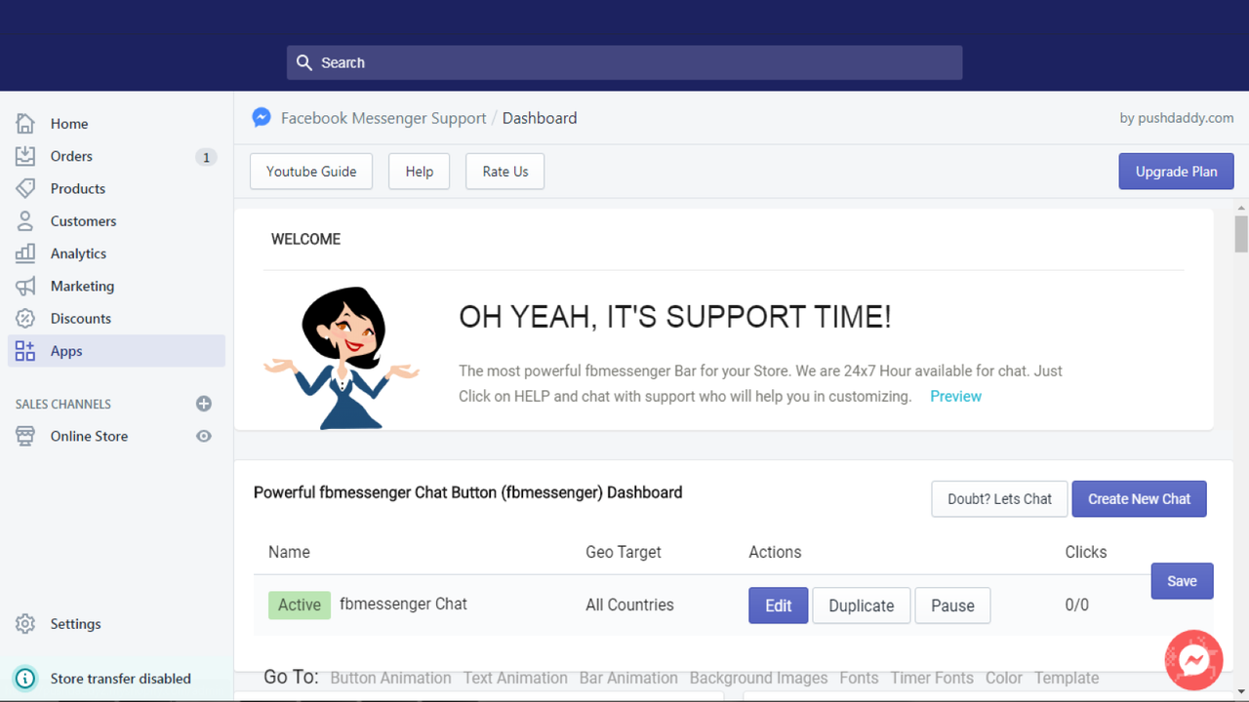Click the Help button
This screenshot has width=1249, height=702.
click(420, 172)
